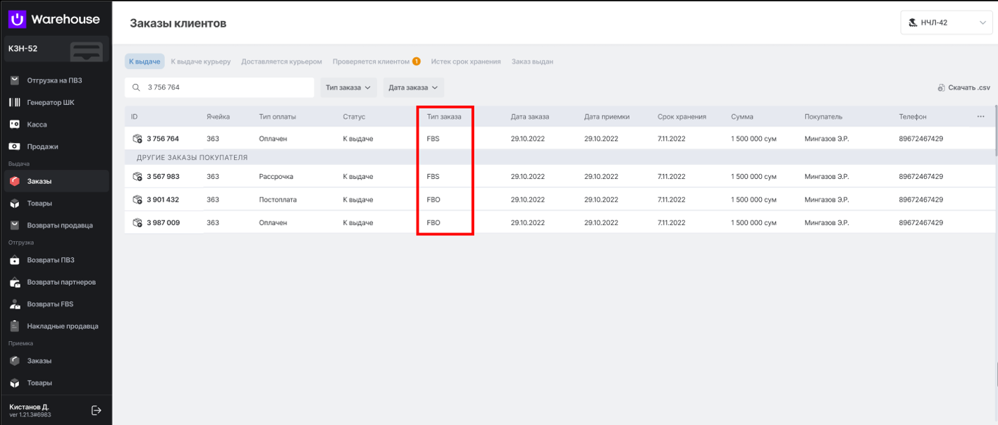Click the table's vertical scrollbar
The width and height of the screenshot is (998, 425).
[x=996, y=130]
